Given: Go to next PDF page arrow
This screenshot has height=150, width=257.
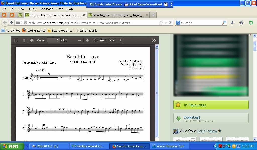Looking at the screenshot, I should pos(32,40).
